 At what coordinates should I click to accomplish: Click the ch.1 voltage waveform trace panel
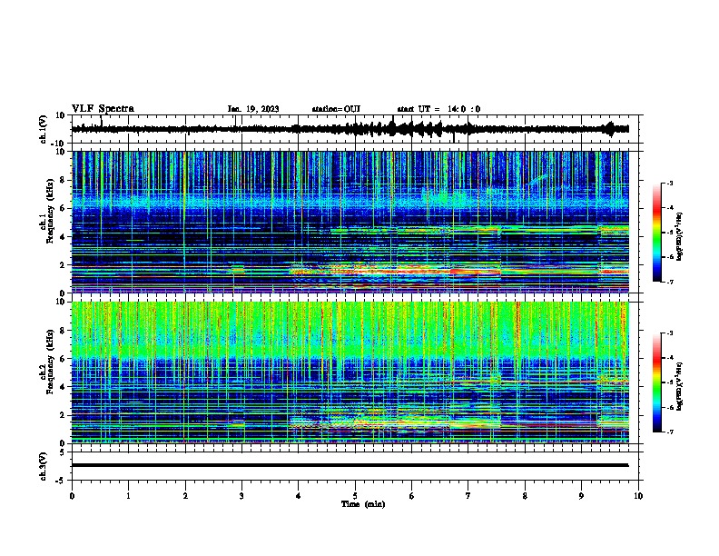pos(355,129)
